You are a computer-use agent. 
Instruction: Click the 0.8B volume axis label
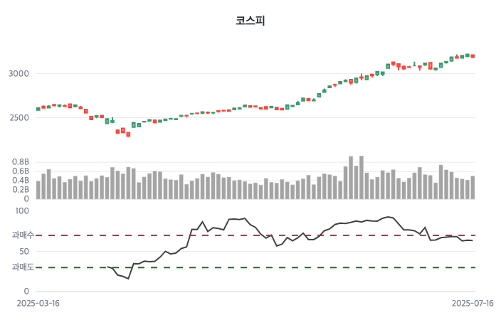click(x=21, y=162)
